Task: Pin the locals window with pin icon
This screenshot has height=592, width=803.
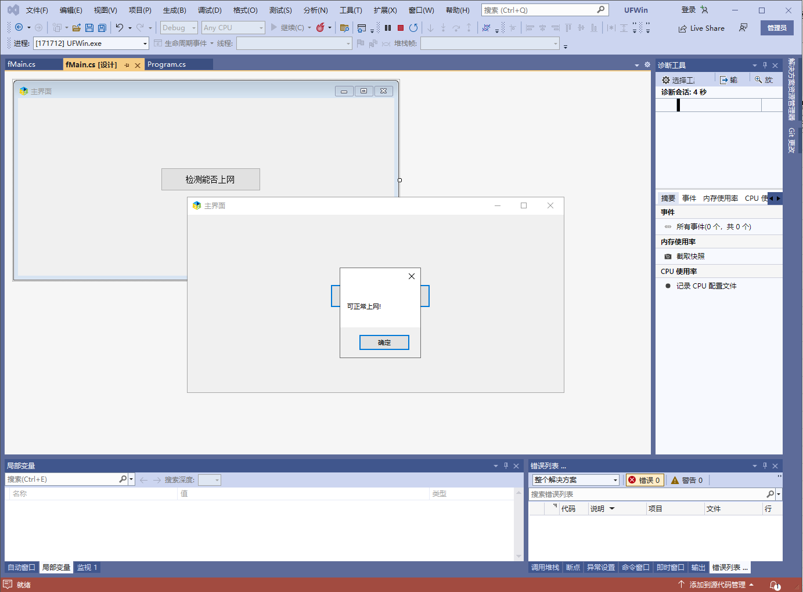Action: 506,465
